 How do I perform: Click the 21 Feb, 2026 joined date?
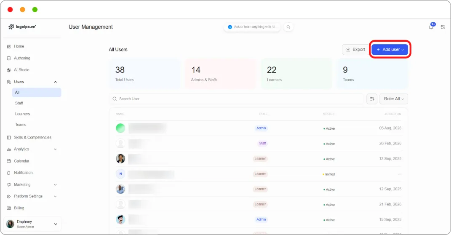click(390, 204)
